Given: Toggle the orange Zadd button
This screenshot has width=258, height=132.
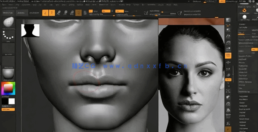Looking at the screenshot, I should point(119,11).
